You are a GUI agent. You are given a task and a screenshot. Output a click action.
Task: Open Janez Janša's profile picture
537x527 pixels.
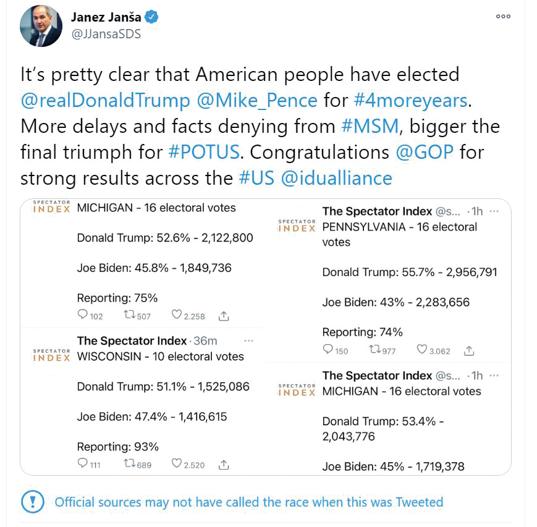coord(41,26)
